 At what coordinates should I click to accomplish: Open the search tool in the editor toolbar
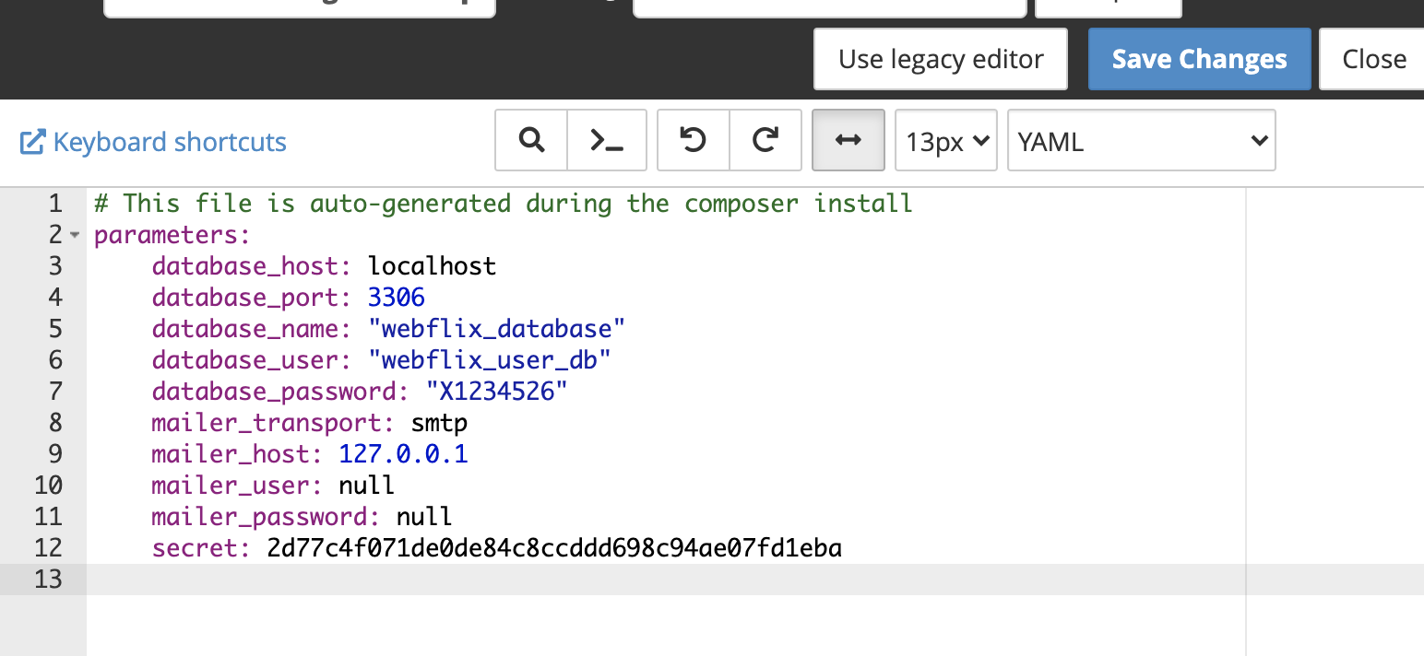click(531, 140)
